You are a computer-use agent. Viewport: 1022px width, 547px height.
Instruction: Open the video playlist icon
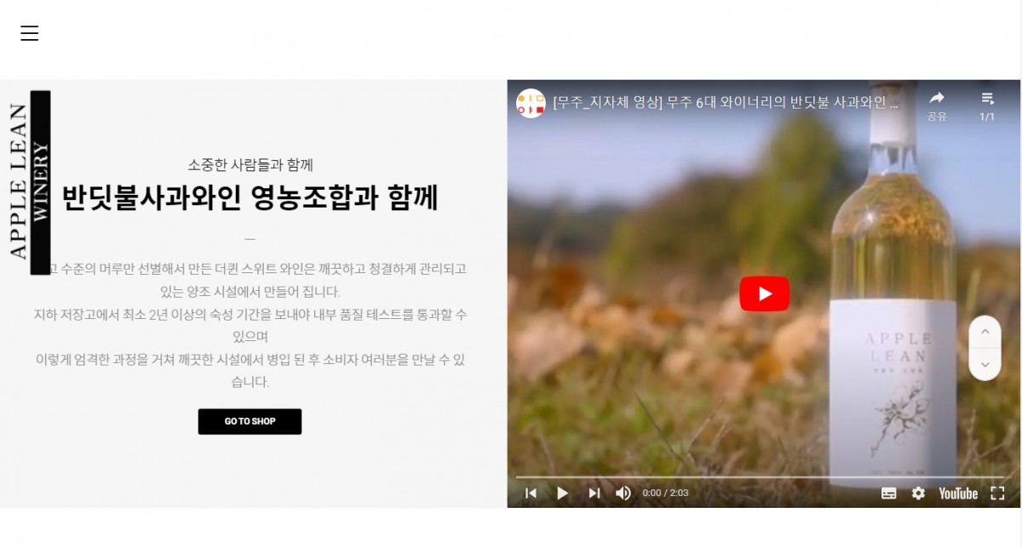(x=987, y=105)
